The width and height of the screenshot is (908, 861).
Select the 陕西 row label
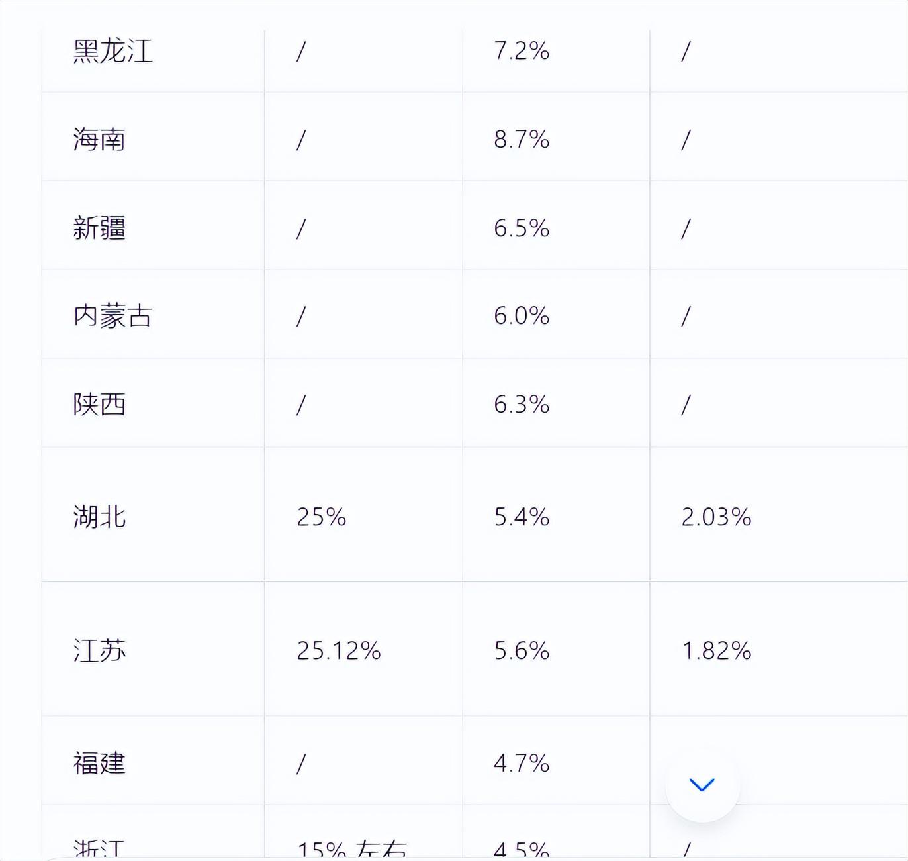[99, 404]
